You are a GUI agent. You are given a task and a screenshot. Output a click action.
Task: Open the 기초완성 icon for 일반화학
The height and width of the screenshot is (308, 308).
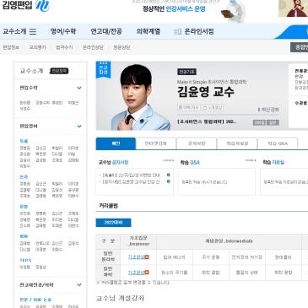[x=147, y=273]
